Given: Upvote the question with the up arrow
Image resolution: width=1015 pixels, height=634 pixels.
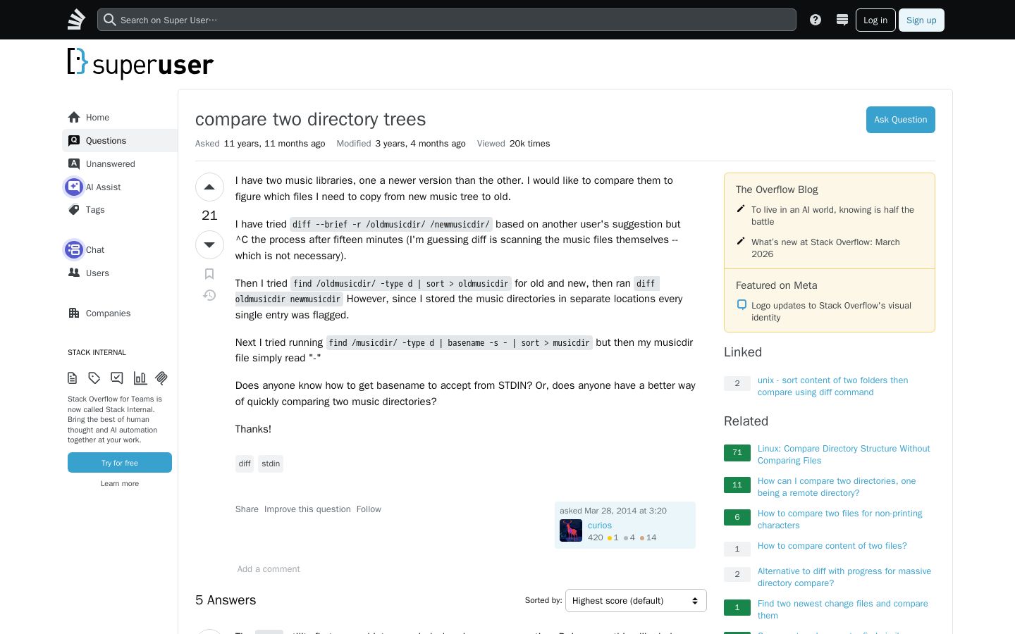Looking at the screenshot, I should pyautogui.click(x=209, y=187).
